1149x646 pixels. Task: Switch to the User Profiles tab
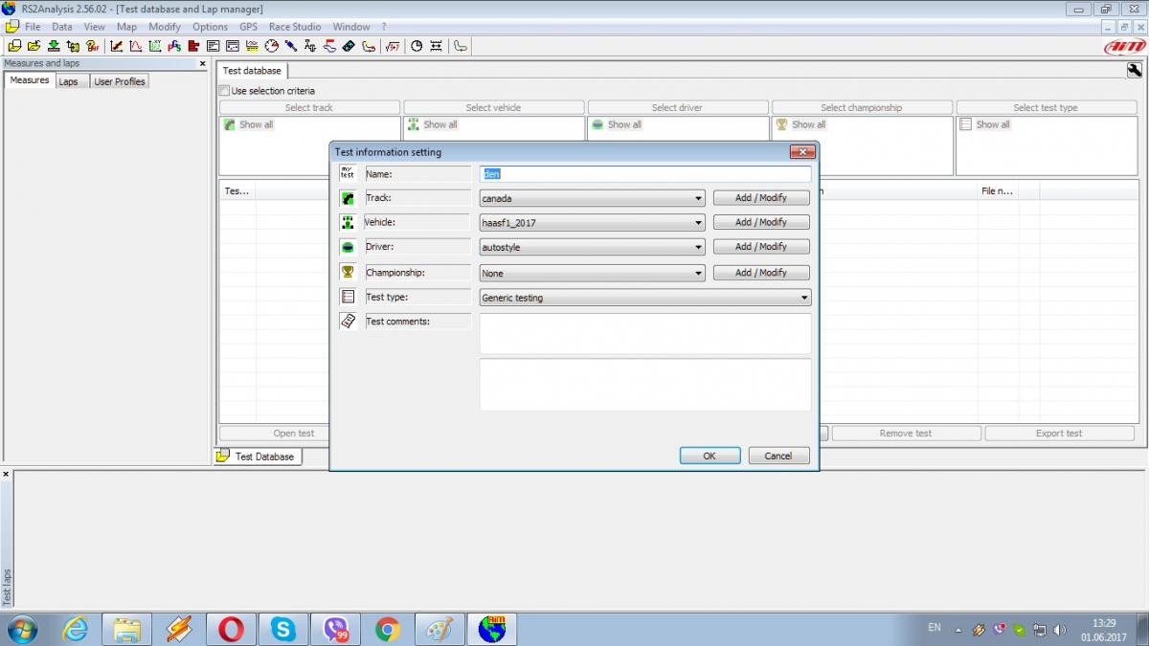coord(120,82)
